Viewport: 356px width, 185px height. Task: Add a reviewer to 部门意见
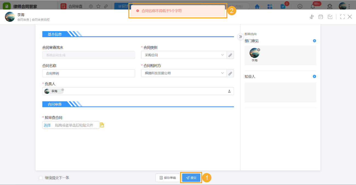[314, 41]
